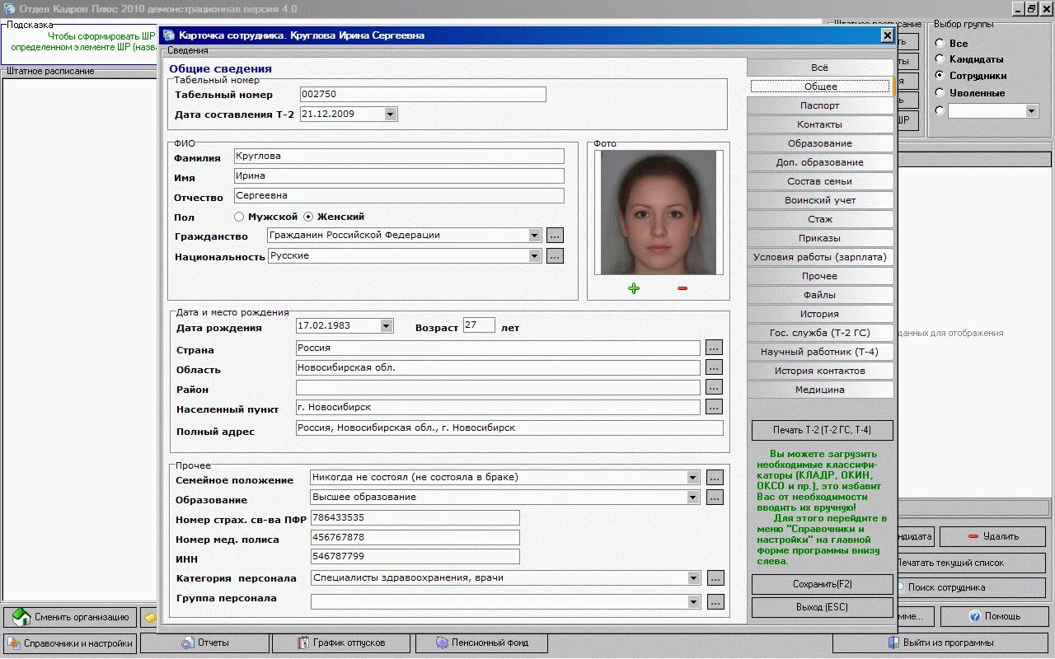Click the Табельный номер input field
The image size is (1055, 659).
tap(423, 95)
